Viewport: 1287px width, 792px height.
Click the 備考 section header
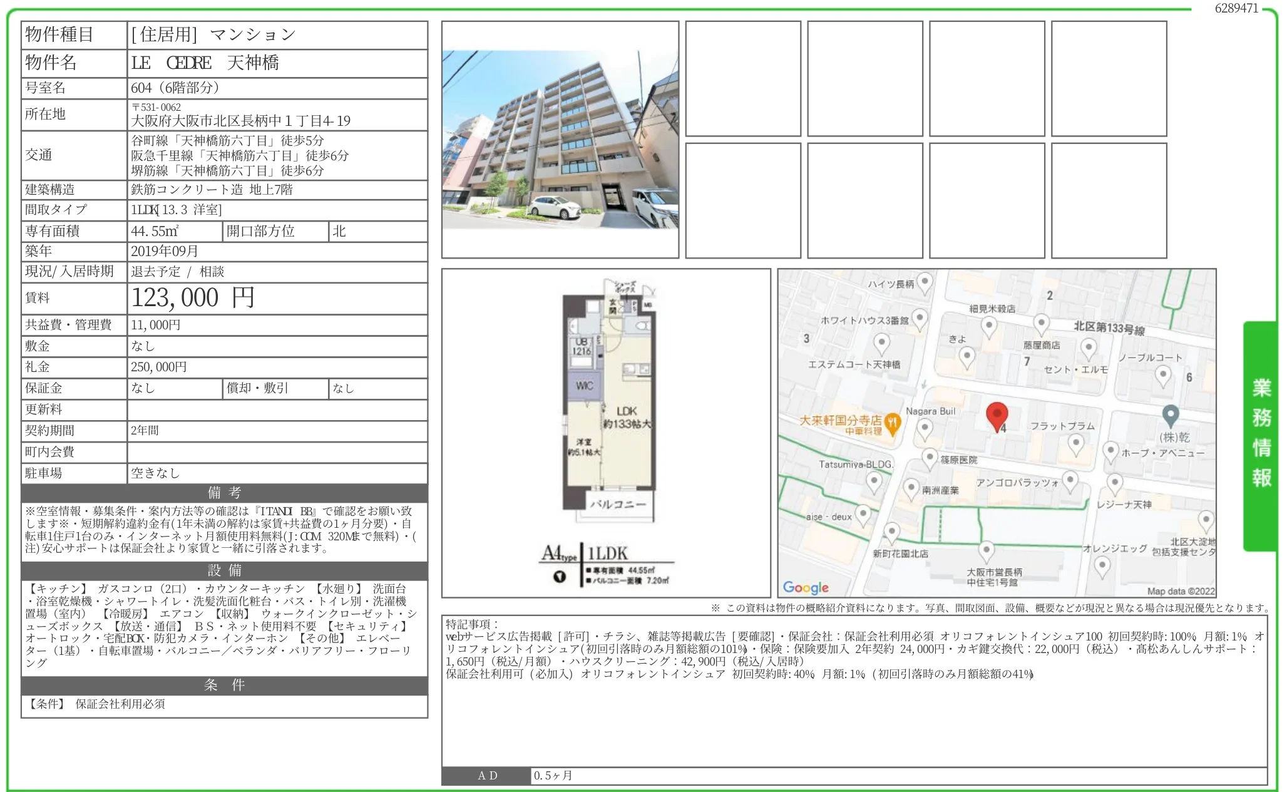click(224, 493)
